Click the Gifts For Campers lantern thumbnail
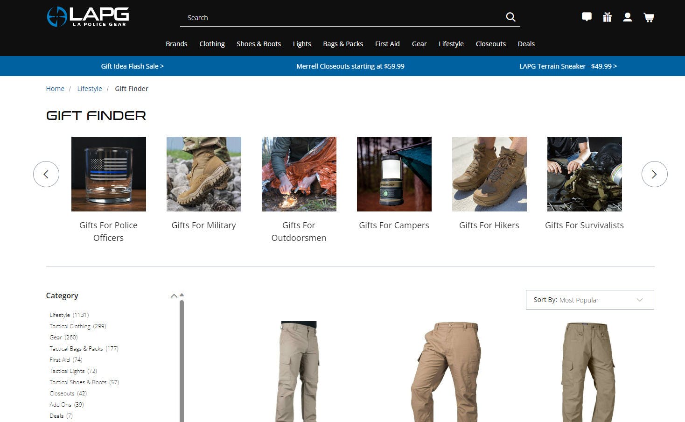The height and width of the screenshot is (422, 685). pos(394,174)
